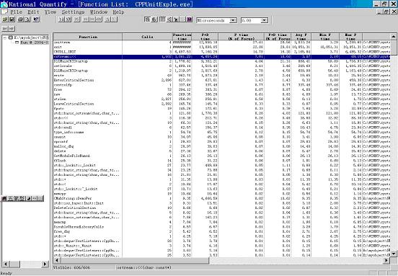Click the Open file toolbar icon

(5, 19)
